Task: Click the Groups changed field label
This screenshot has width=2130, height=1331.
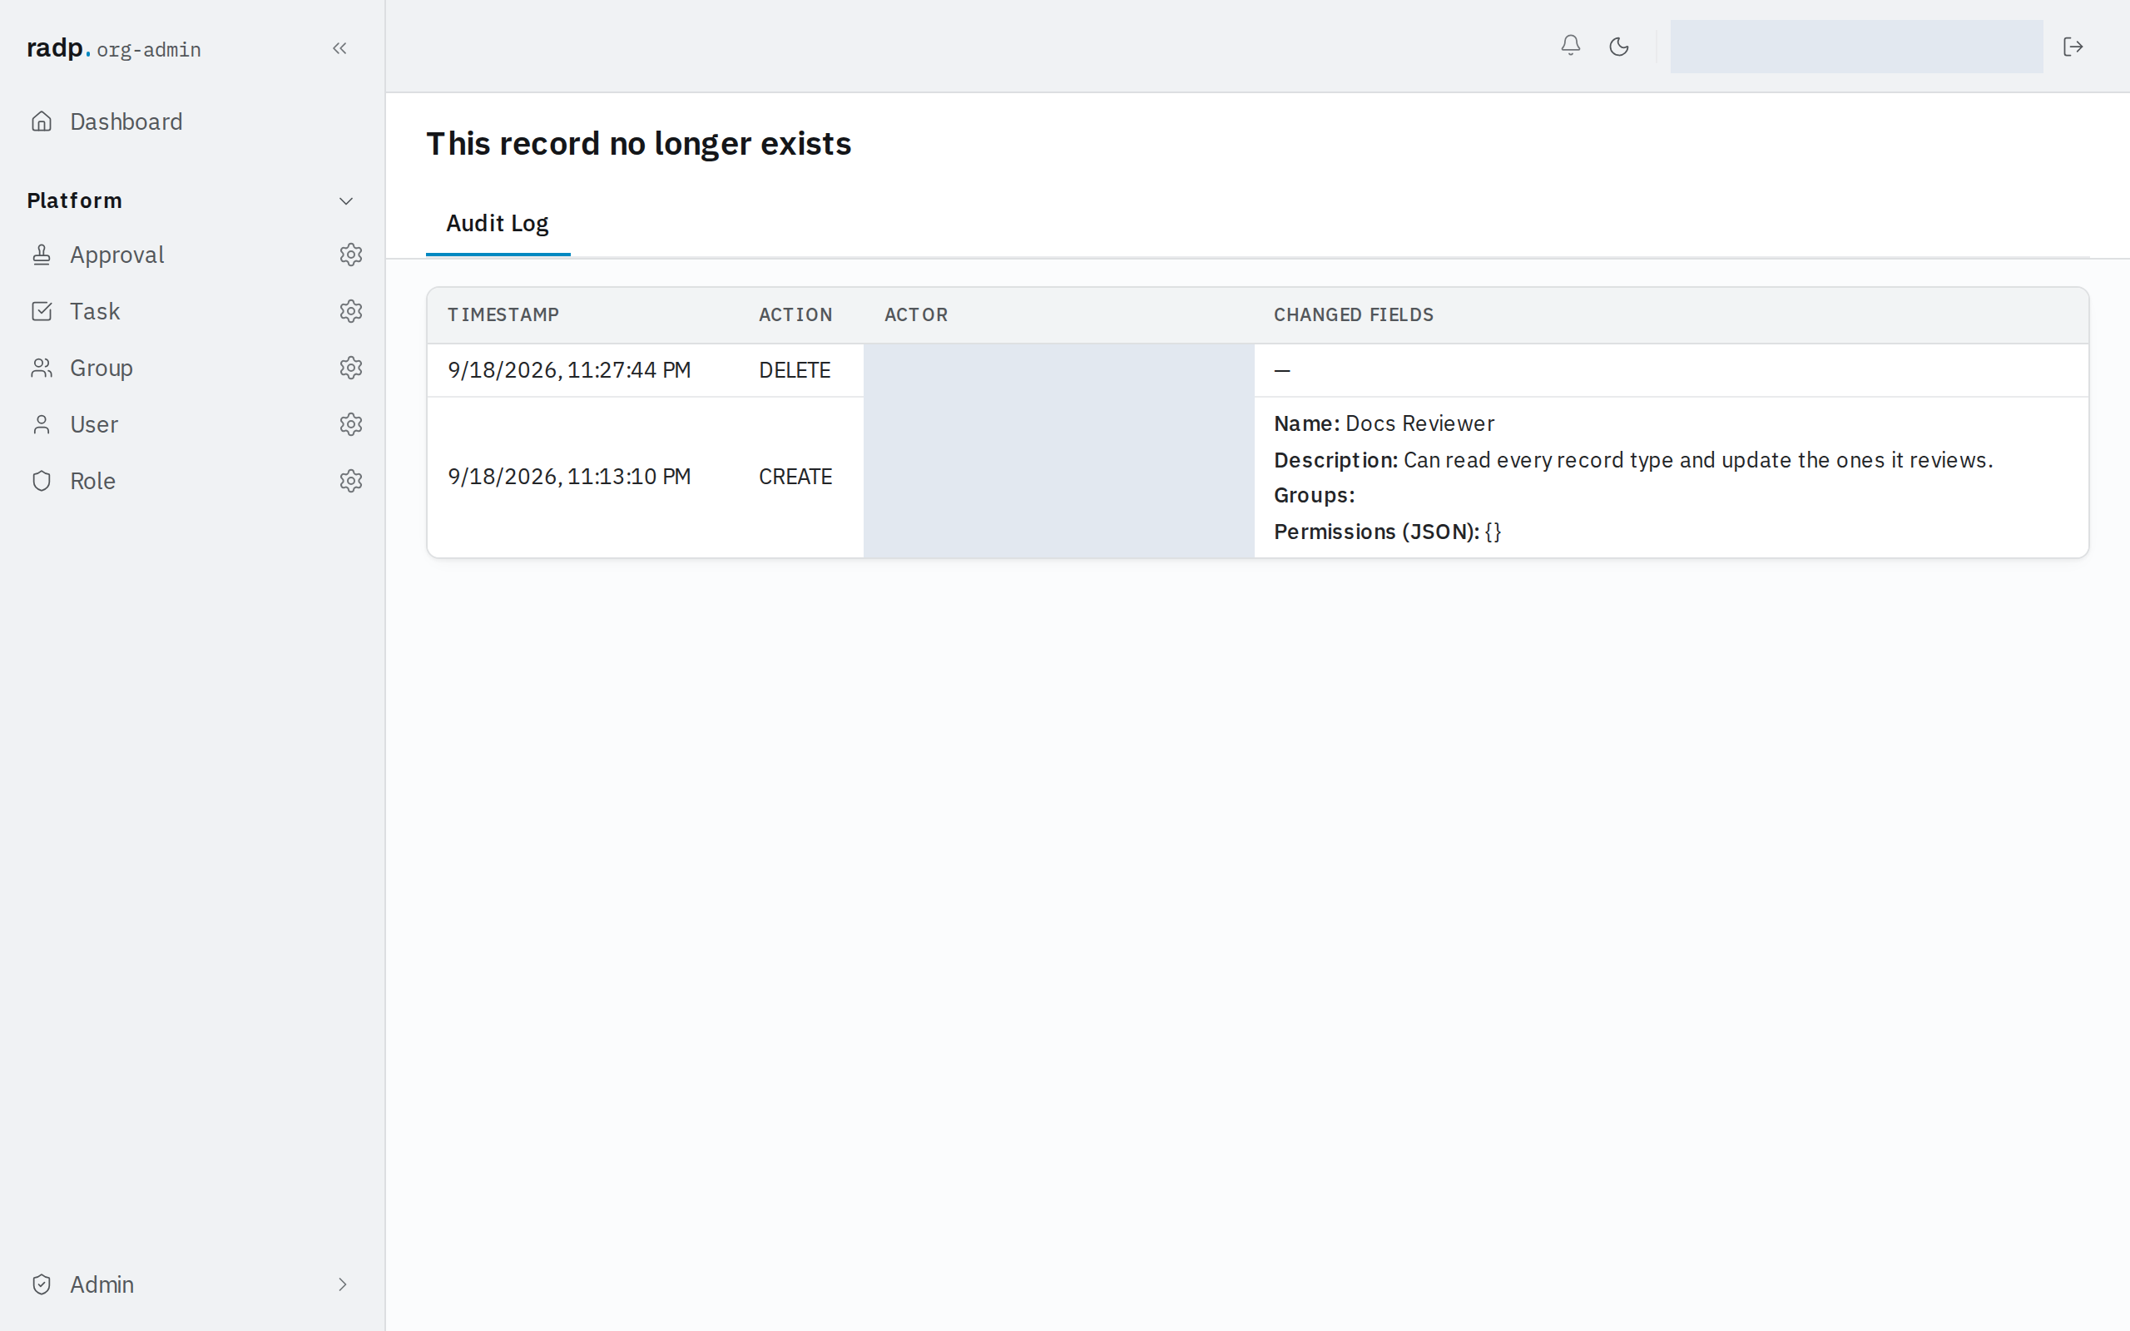Action: 1313,496
